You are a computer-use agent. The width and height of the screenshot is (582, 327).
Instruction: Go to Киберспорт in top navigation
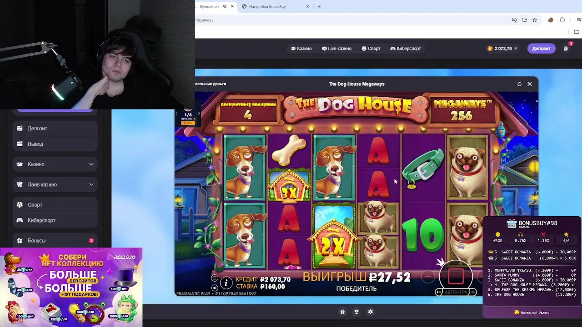[x=406, y=49]
